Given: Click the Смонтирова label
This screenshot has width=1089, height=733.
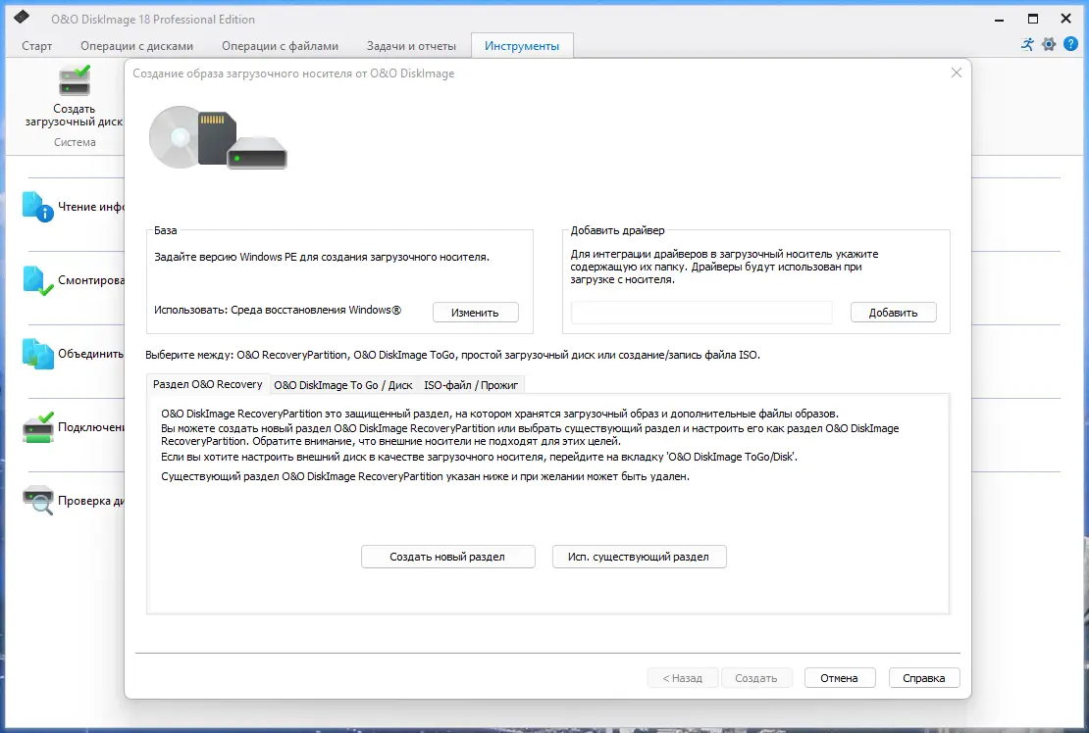Looking at the screenshot, I should coord(91,280).
